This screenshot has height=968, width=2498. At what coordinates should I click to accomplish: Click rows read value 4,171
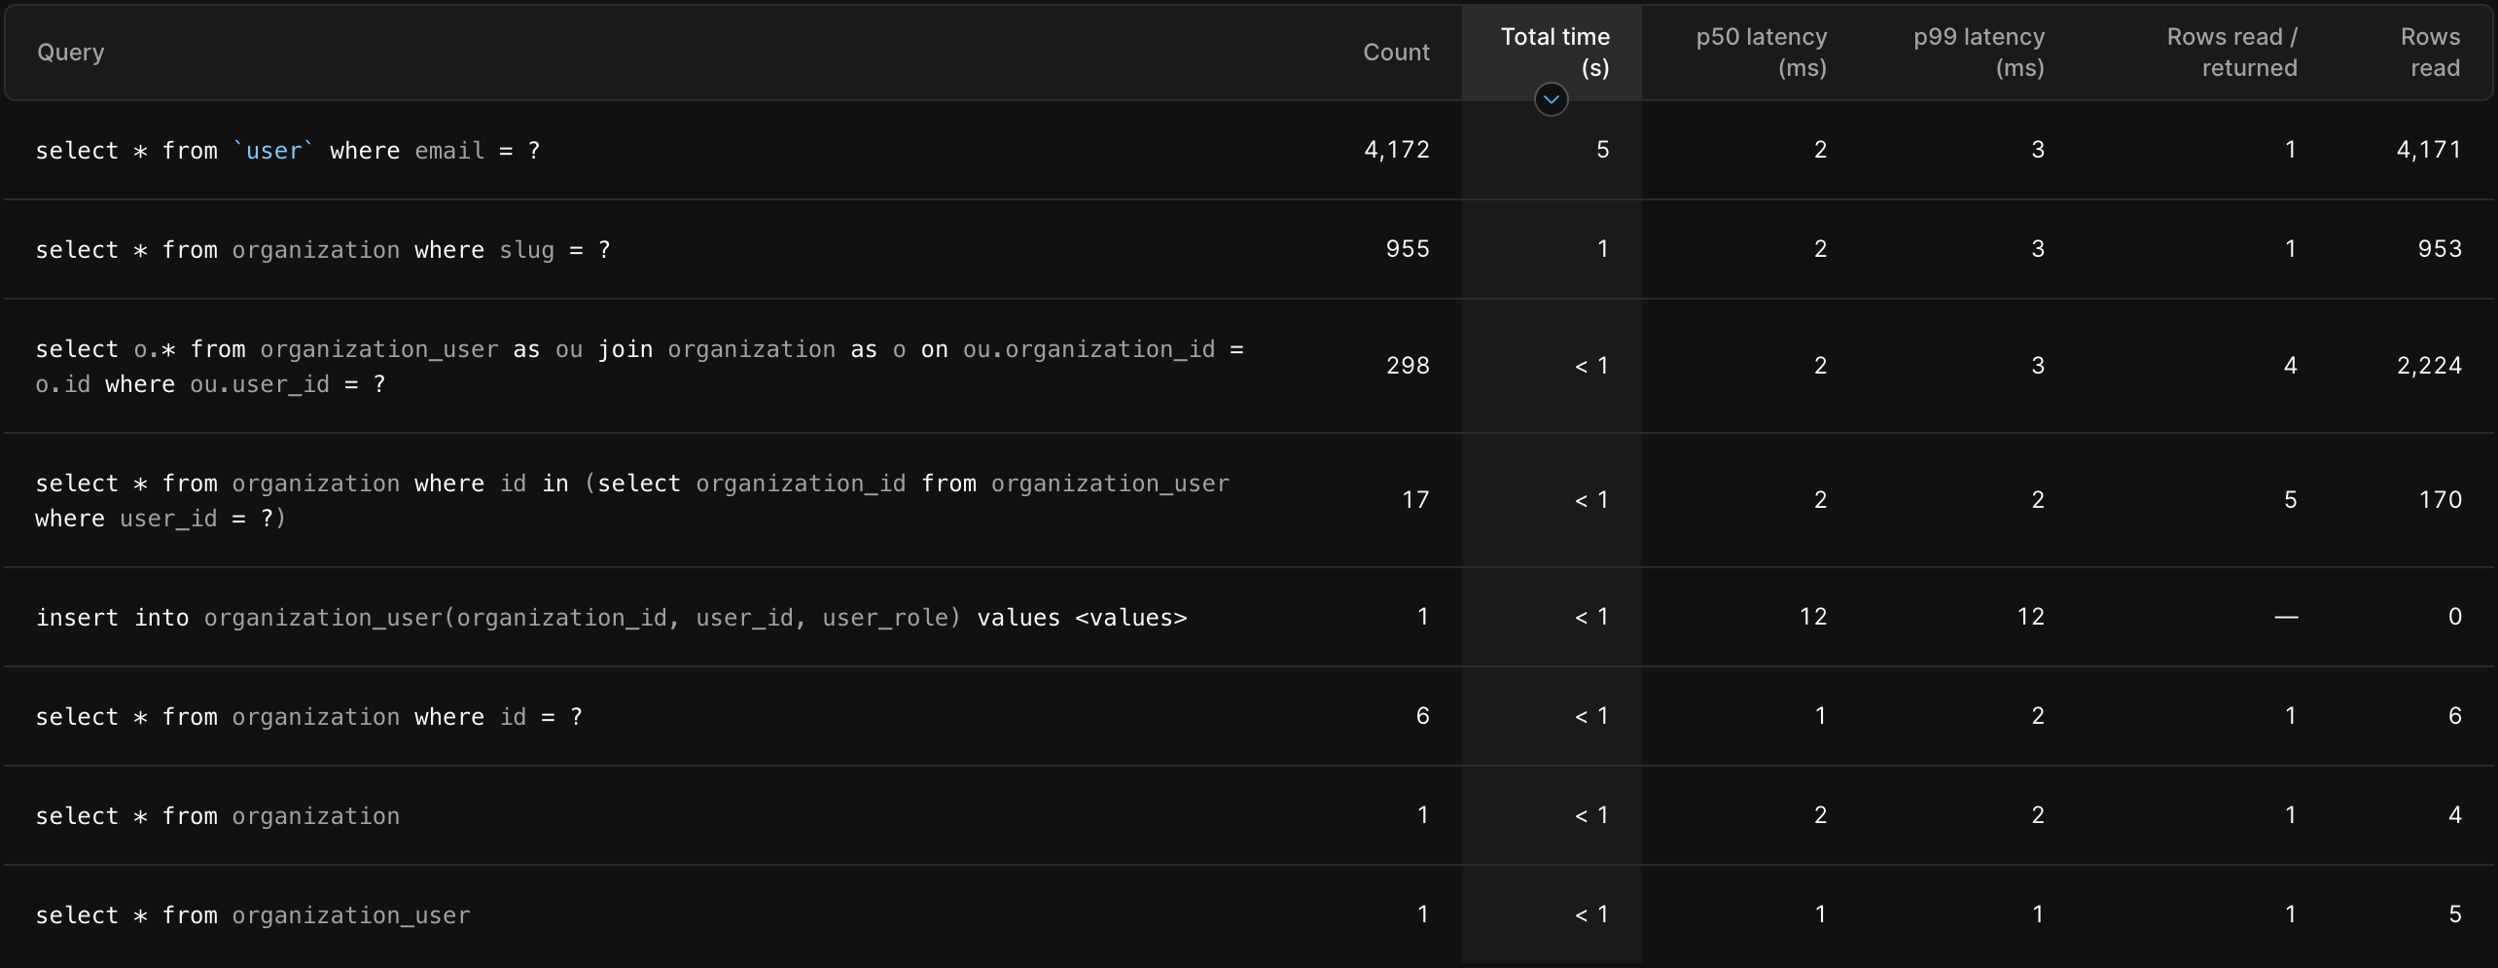pos(2429,150)
